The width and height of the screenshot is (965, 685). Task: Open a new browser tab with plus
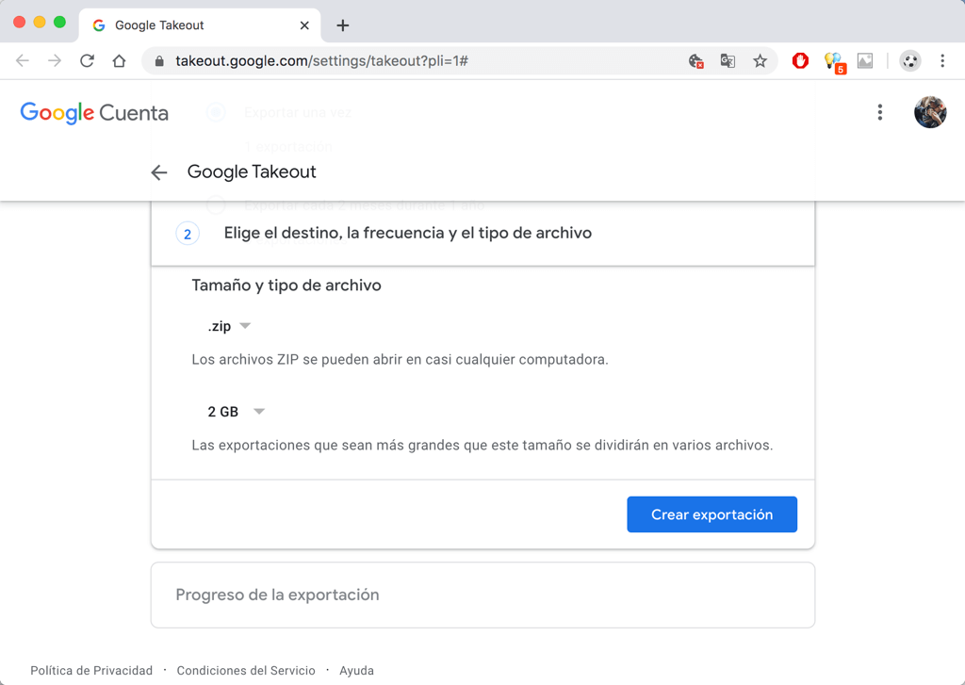point(343,25)
